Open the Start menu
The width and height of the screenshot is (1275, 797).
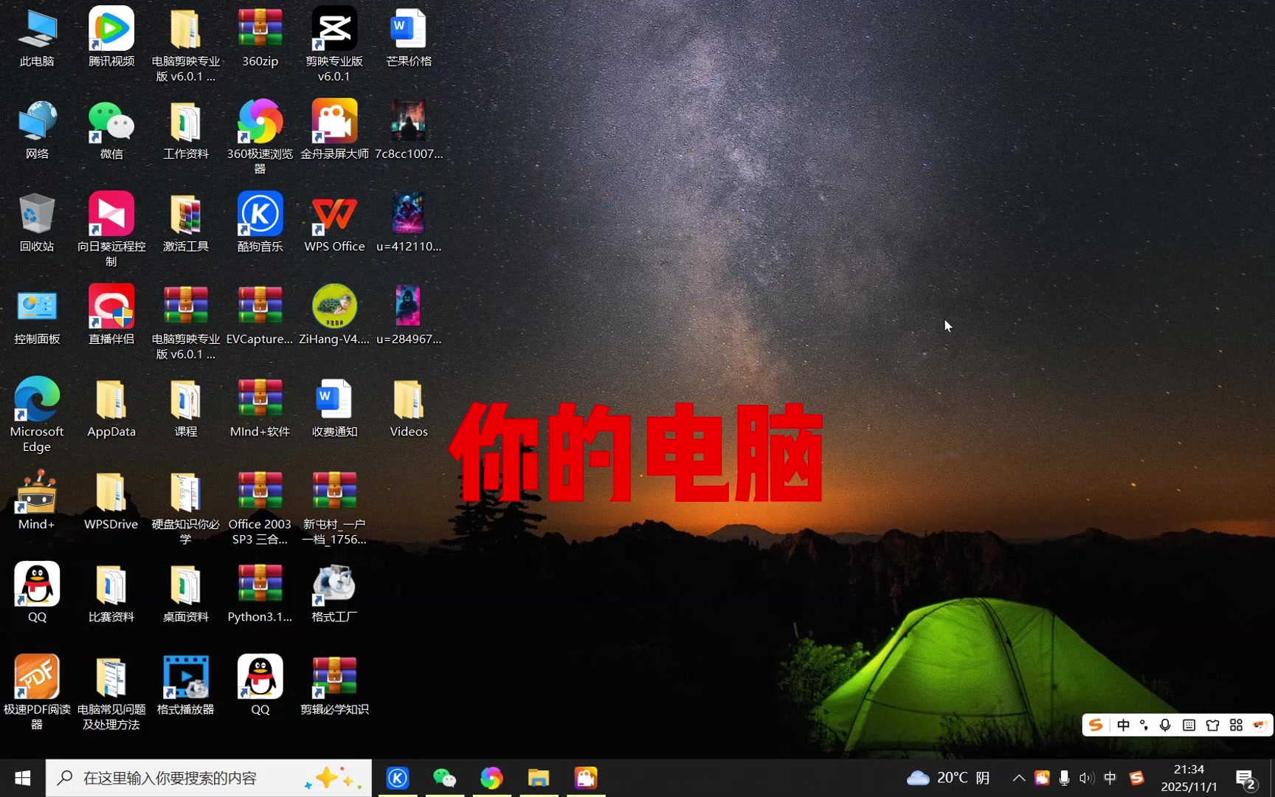pos(21,777)
